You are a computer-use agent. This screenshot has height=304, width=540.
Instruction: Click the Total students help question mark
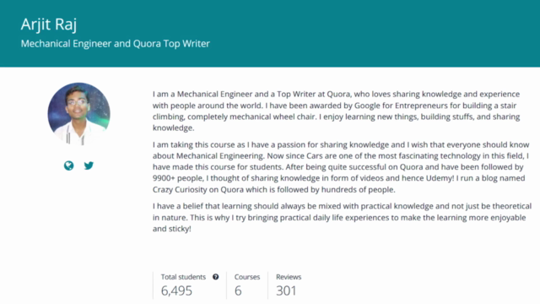tap(216, 277)
